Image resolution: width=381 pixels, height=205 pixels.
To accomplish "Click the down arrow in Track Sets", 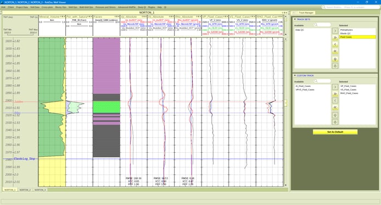I will click(x=335, y=66).
